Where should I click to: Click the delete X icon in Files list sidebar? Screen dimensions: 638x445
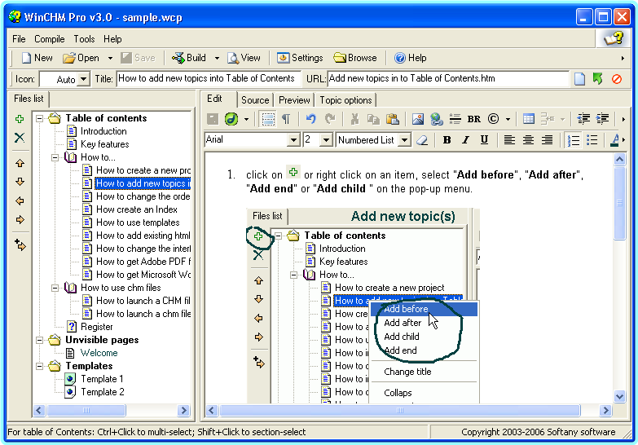point(19,138)
